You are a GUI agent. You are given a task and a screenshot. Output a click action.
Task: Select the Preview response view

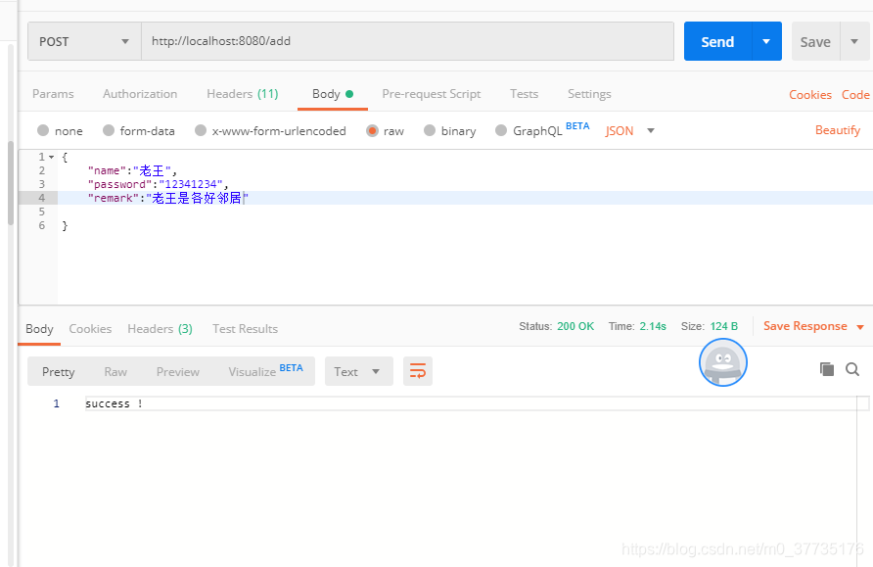pyautogui.click(x=177, y=371)
